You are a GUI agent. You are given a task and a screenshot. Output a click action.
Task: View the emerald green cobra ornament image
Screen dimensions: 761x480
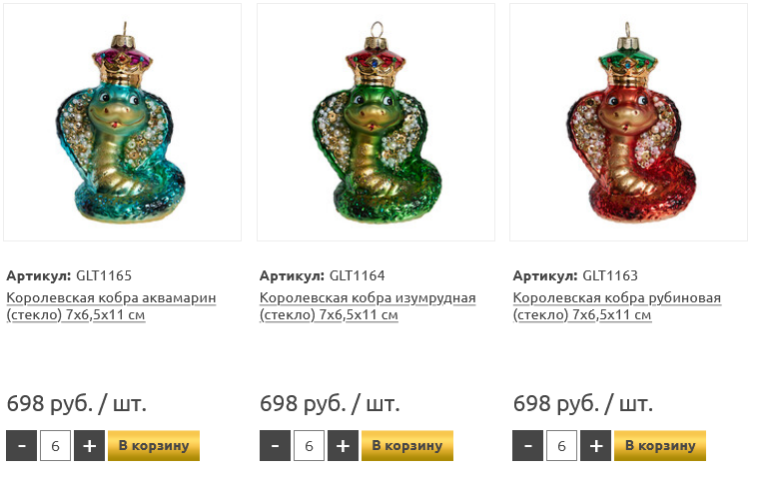tap(376, 122)
